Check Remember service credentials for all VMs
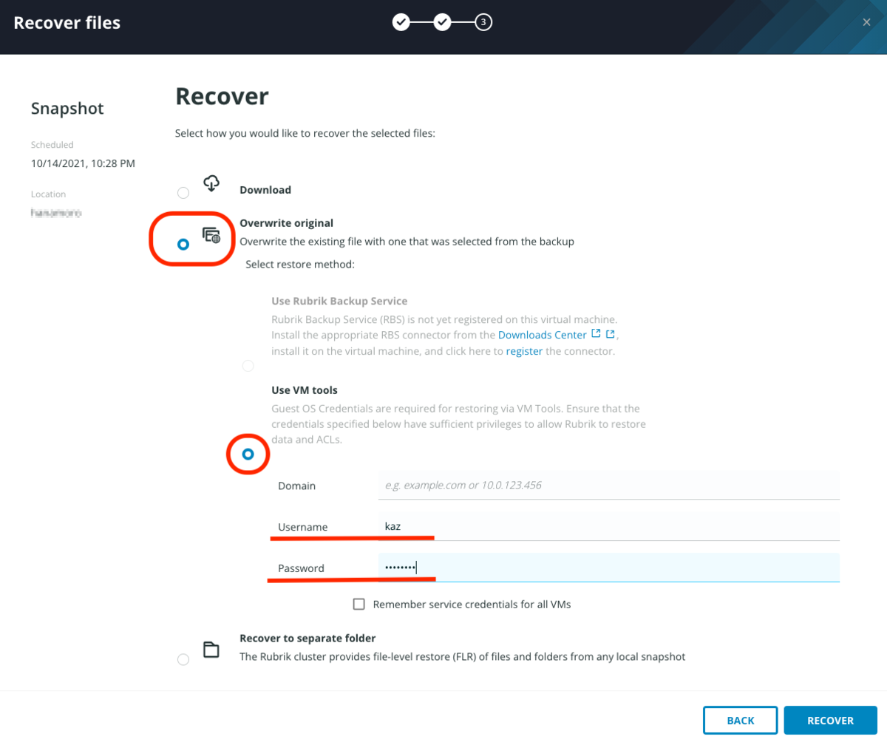The height and width of the screenshot is (742, 887). (x=359, y=604)
